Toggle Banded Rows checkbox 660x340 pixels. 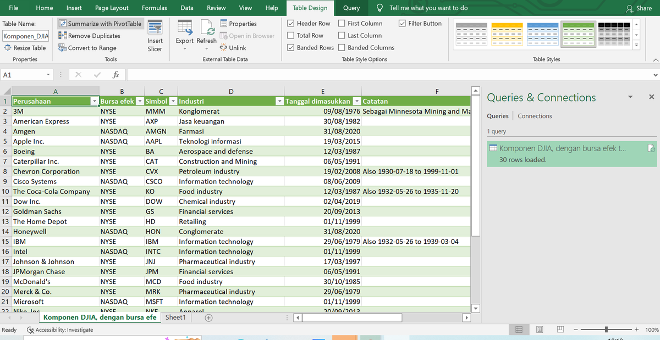tap(291, 47)
